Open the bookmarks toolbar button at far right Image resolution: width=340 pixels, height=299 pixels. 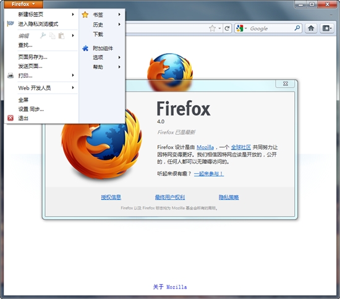click(x=326, y=28)
